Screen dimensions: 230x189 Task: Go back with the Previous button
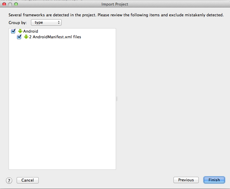coord(186,180)
